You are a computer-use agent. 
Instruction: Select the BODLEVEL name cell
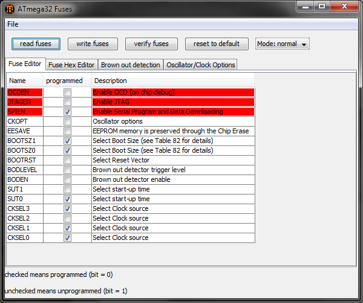[25, 170]
